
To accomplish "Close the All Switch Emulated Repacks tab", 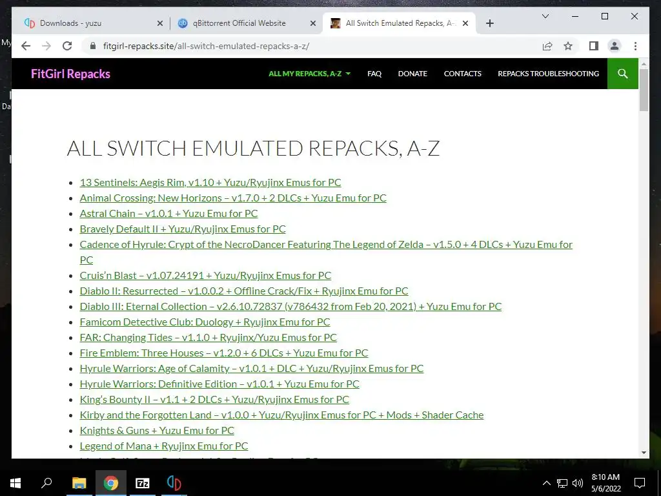I will click(x=465, y=24).
